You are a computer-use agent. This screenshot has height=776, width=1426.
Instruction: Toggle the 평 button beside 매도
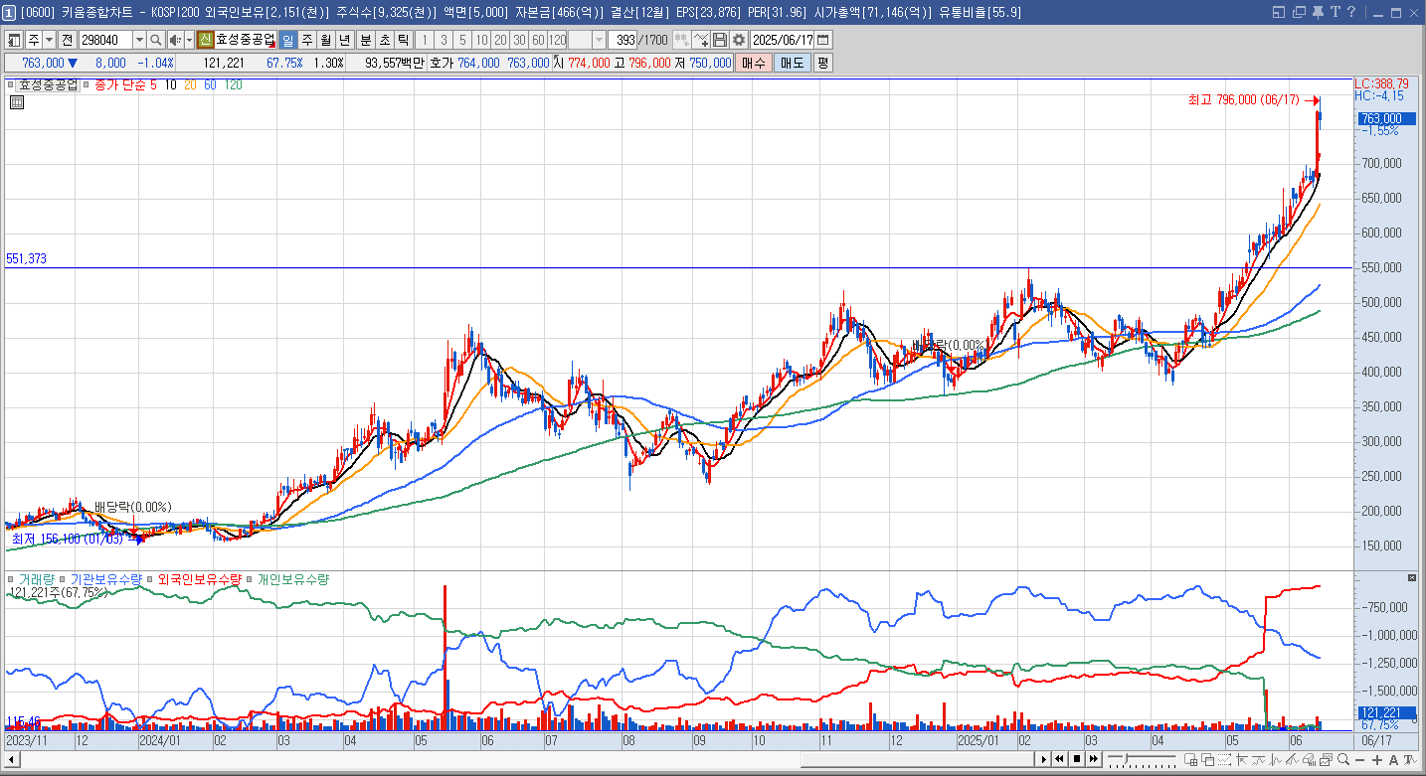[822, 63]
